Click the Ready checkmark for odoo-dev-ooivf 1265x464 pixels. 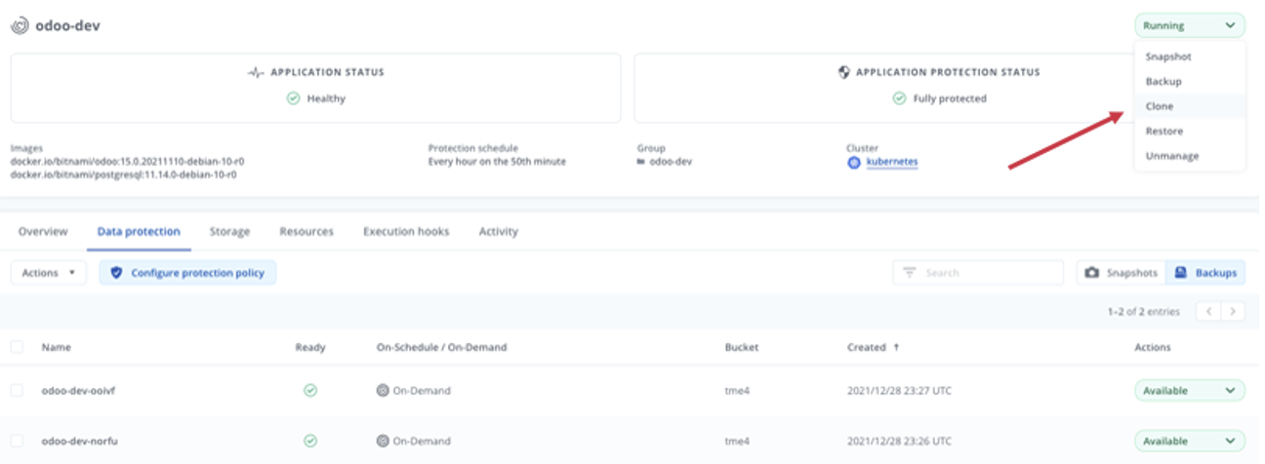[310, 391]
